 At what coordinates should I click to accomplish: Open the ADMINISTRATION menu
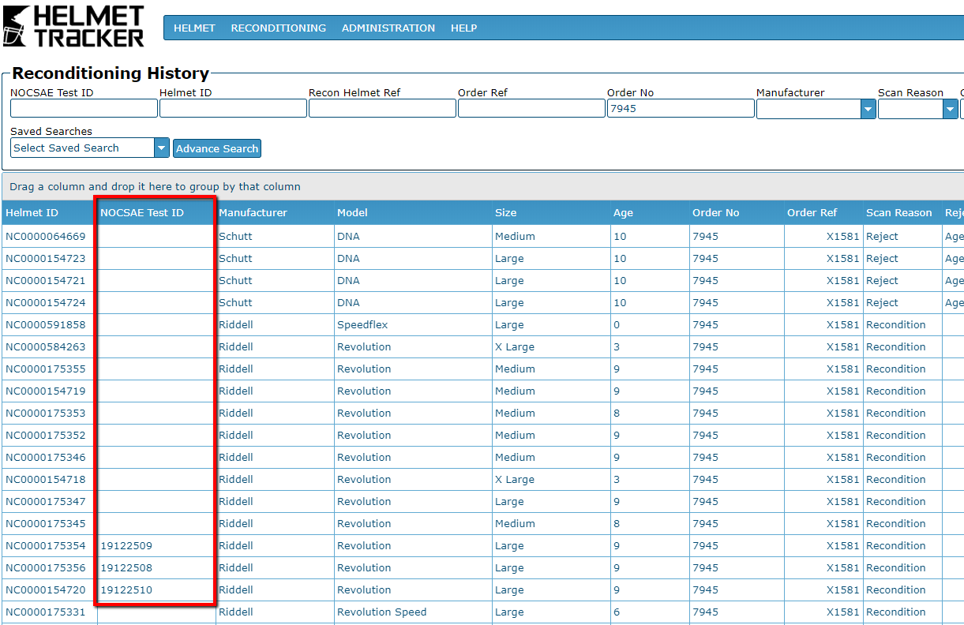[388, 28]
